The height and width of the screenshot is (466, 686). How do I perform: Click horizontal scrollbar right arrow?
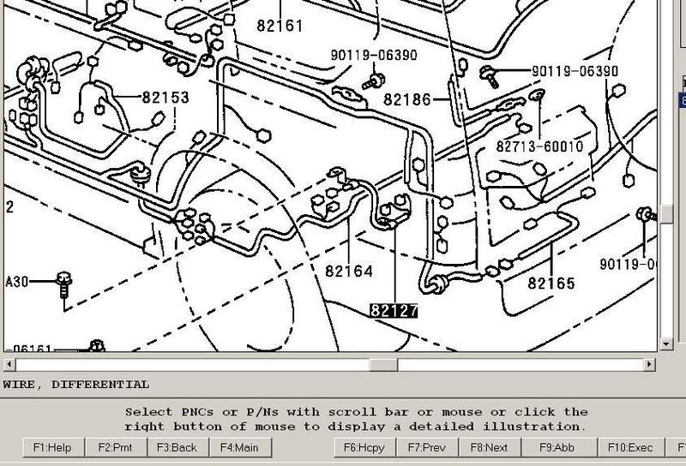tap(650, 365)
